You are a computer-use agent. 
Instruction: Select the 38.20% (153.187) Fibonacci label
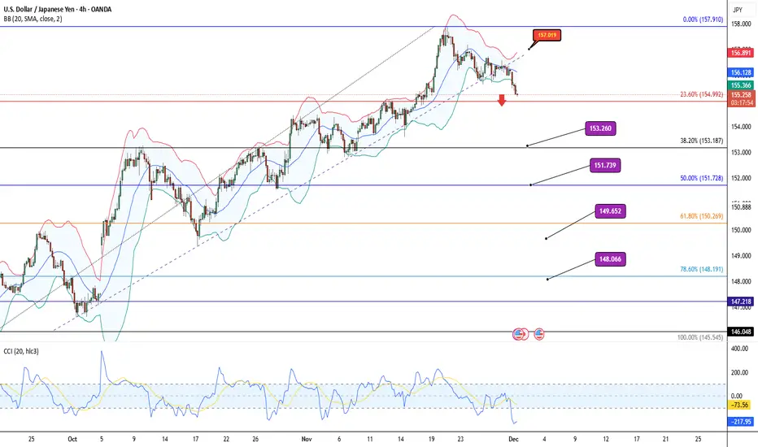701,141
